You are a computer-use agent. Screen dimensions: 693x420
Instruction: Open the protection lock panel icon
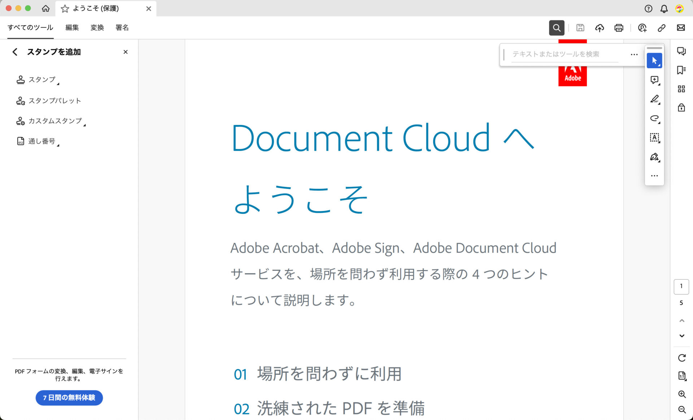click(681, 107)
